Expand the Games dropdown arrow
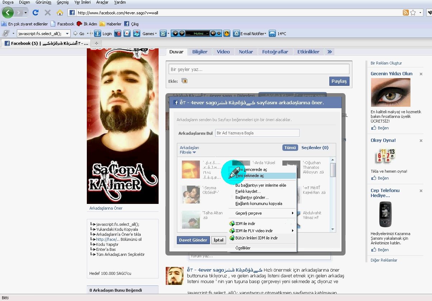Image resolution: width=432 pixels, height=301 pixels. (x=156, y=34)
